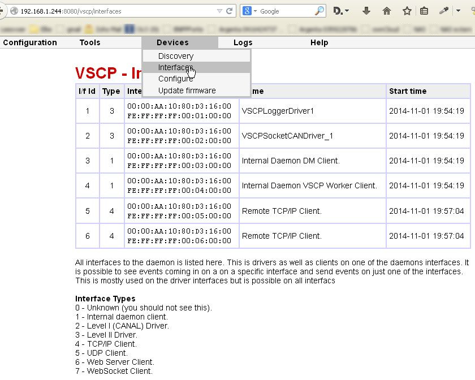Expand the Google search engine selector
Screen dimensions: 475x380
point(249,11)
